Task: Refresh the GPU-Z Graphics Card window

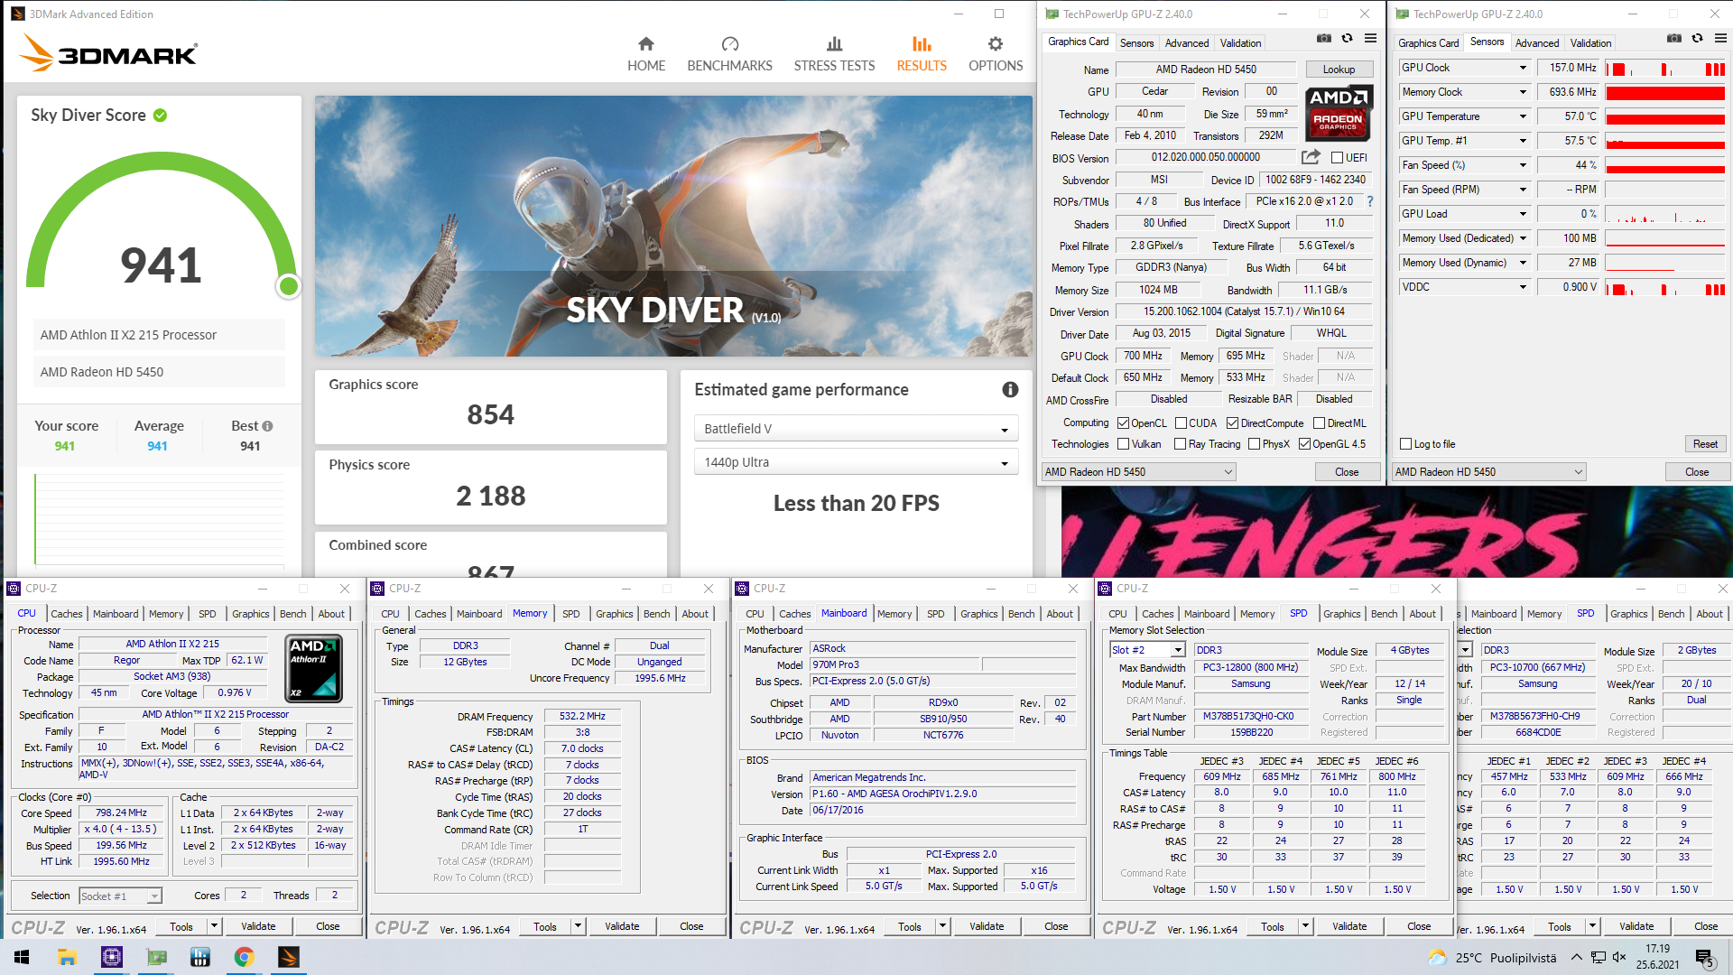Action: coord(1347,39)
